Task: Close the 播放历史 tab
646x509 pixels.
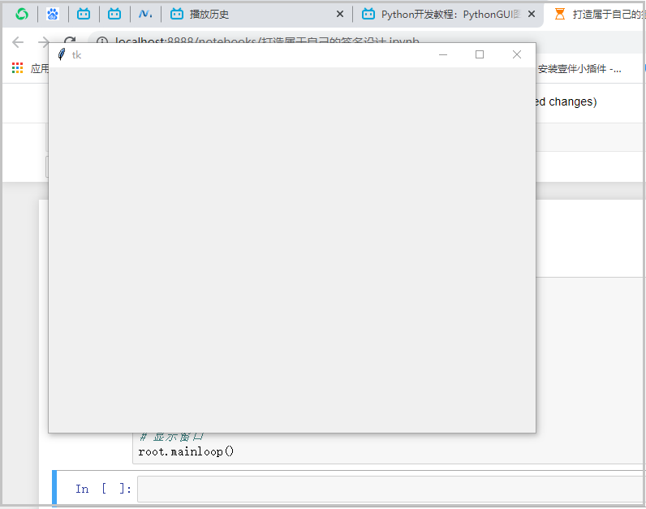Action: point(340,15)
